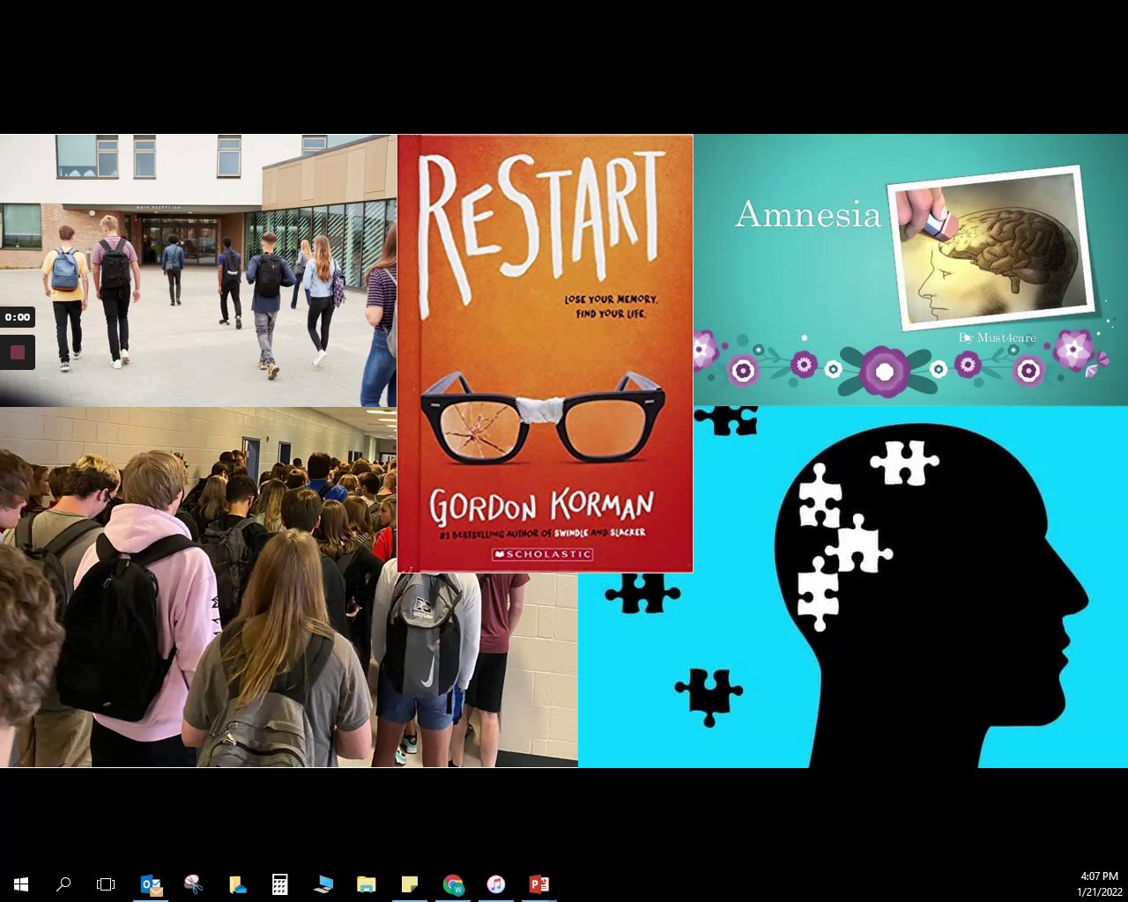This screenshot has width=1128, height=902.
Task: Open the Calculator from the taskbar
Action: coord(280,884)
